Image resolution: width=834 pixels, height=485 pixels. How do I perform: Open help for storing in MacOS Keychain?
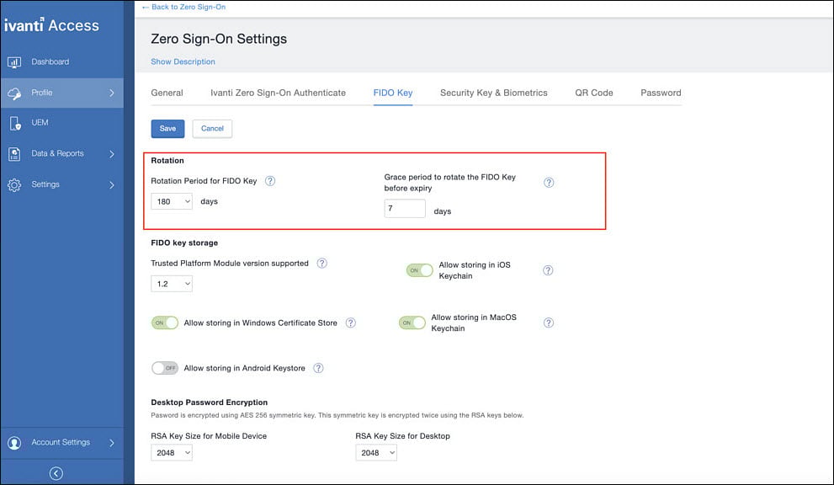(x=549, y=322)
